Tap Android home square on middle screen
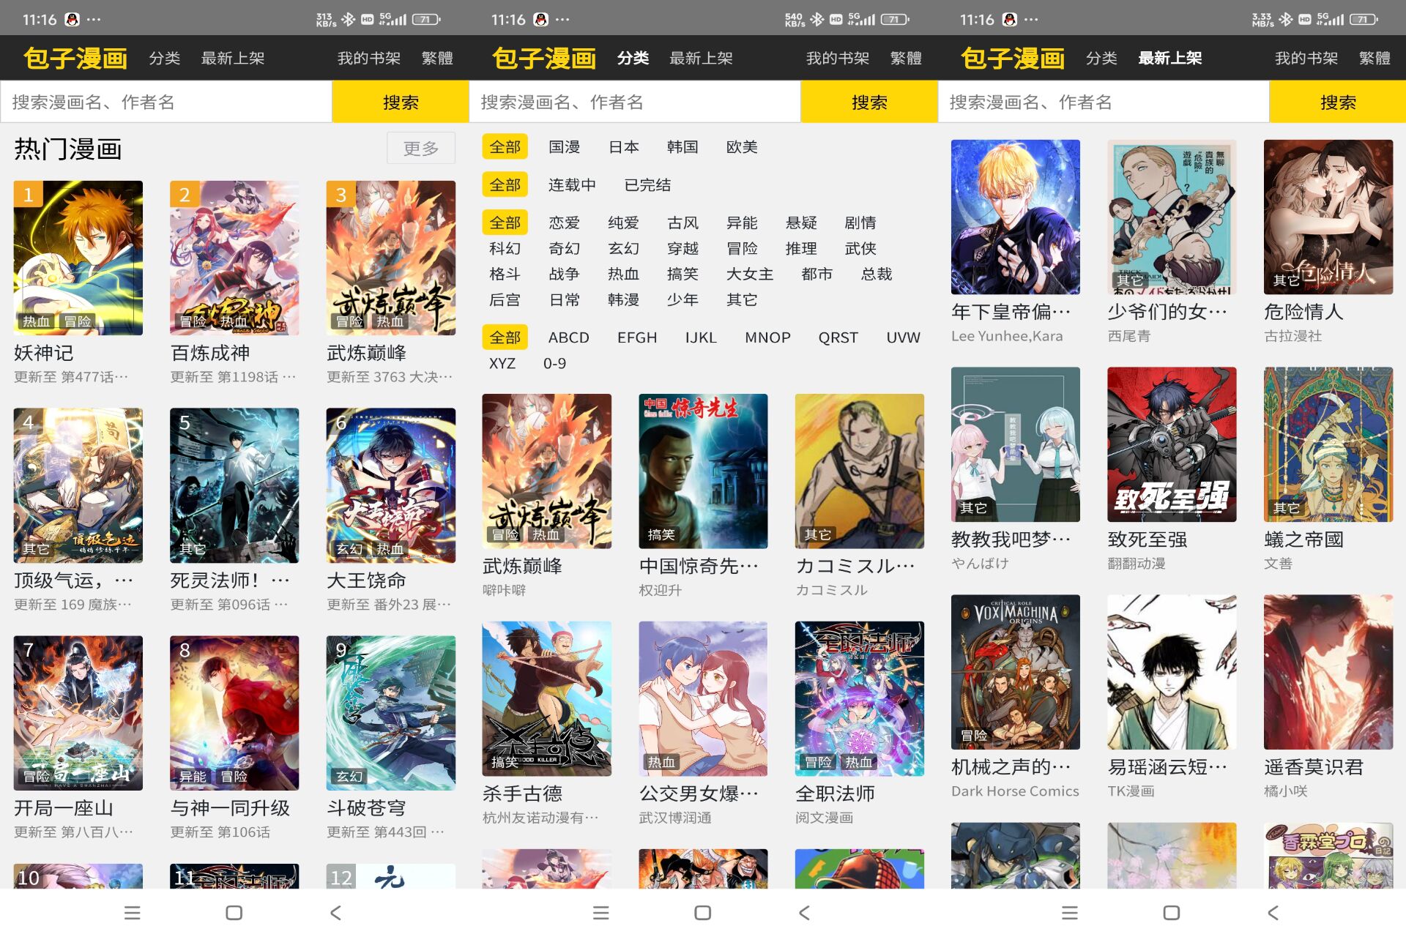The width and height of the screenshot is (1406, 937). (x=702, y=912)
